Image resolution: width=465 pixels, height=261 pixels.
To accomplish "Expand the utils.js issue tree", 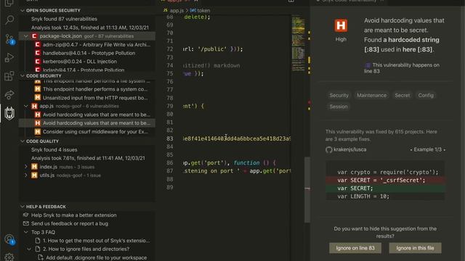I will 26,175.
